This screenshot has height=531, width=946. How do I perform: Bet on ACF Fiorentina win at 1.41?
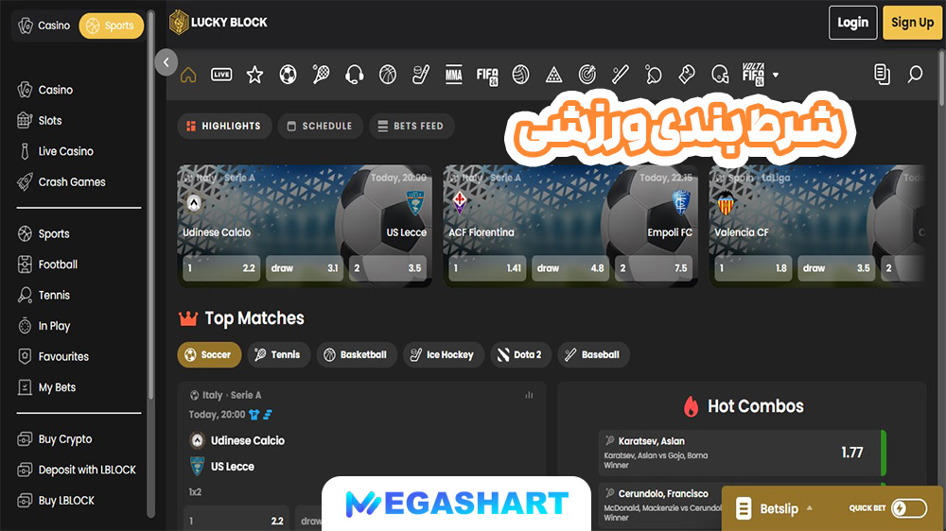487,268
